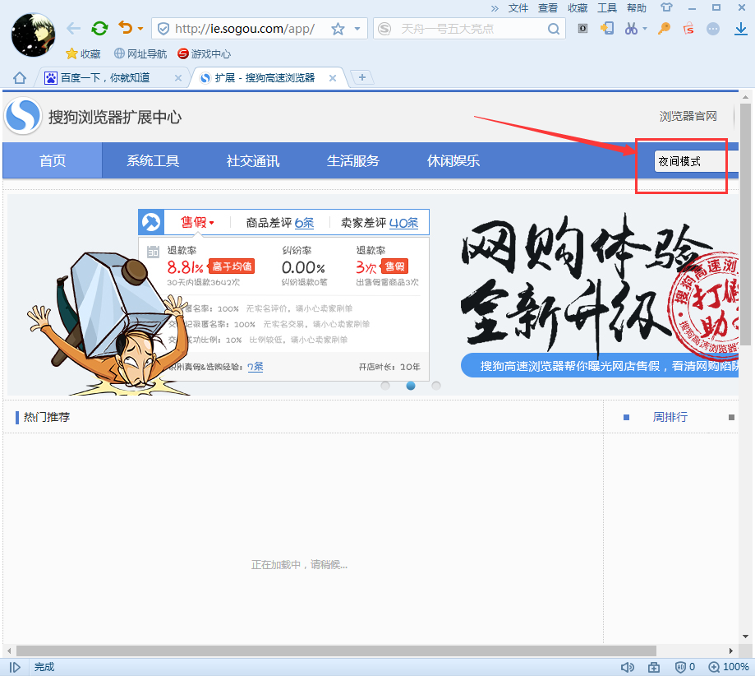
Task: Click the user avatar picture
Action: coord(33,35)
